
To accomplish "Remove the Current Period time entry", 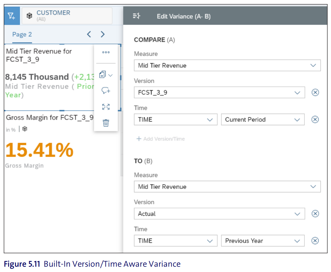I will tap(315, 120).
